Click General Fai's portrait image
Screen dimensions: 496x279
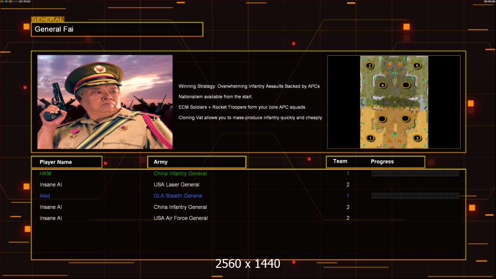pos(105,102)
